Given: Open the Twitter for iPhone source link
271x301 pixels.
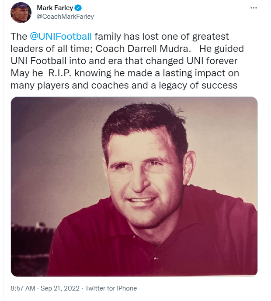Looking at the screenshot, I should [111, 288].
